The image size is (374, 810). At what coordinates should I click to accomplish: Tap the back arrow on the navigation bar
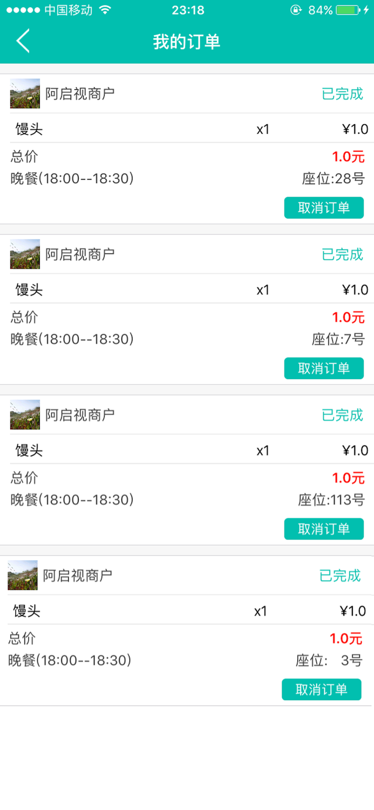click(23, 40)
